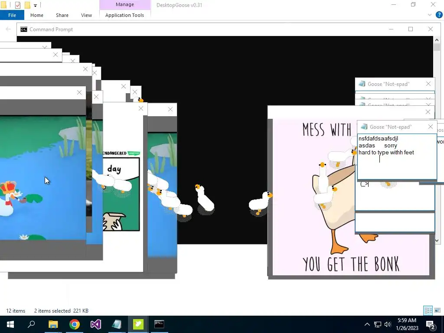The height and width of the screenshot is (333, 444).
Task: Go back with the Explorer back arrow
Action: tap(8, 29)
